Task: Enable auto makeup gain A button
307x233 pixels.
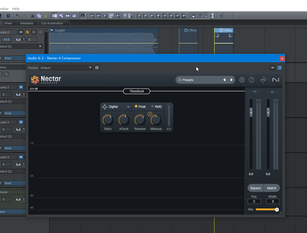Action: click(x=150, y=114)
